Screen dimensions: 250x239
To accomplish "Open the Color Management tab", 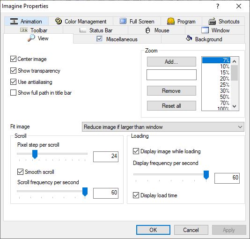I will pos(81,21).
